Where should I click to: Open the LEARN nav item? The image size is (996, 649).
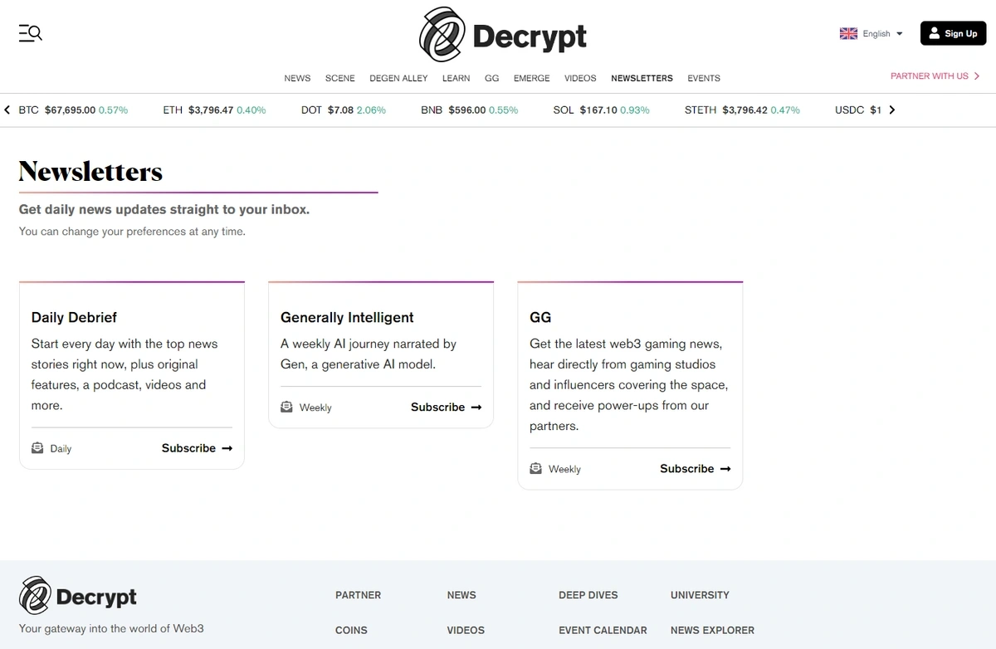[x=456, y=78]
